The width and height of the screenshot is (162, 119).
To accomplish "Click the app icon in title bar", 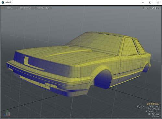I will (x=3, y=2).
